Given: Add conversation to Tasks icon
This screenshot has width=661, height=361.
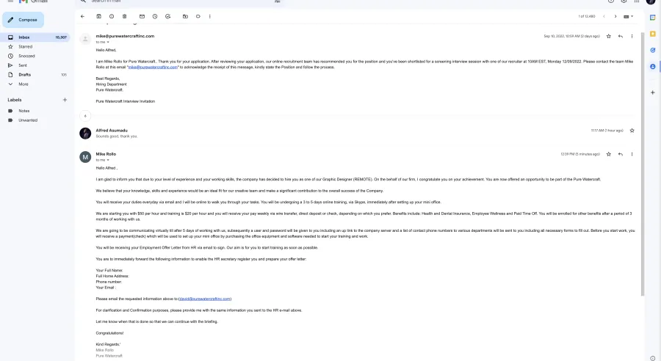Looking at the screenshot, I should point(167,16).
